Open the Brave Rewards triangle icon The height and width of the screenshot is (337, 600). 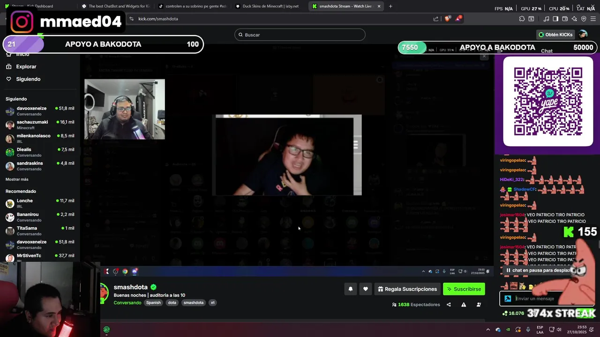(x=459, y=19)
